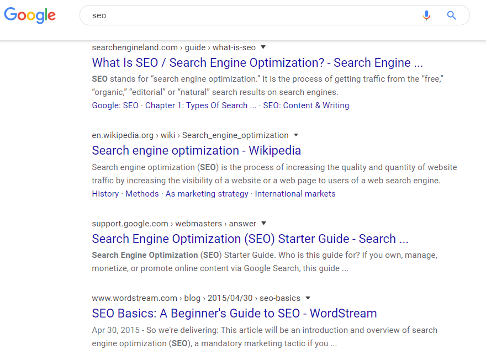Click en.wikipedia.org breadcrumb URL text
Viewport: 486px width, 360px height.
(190, 135)
